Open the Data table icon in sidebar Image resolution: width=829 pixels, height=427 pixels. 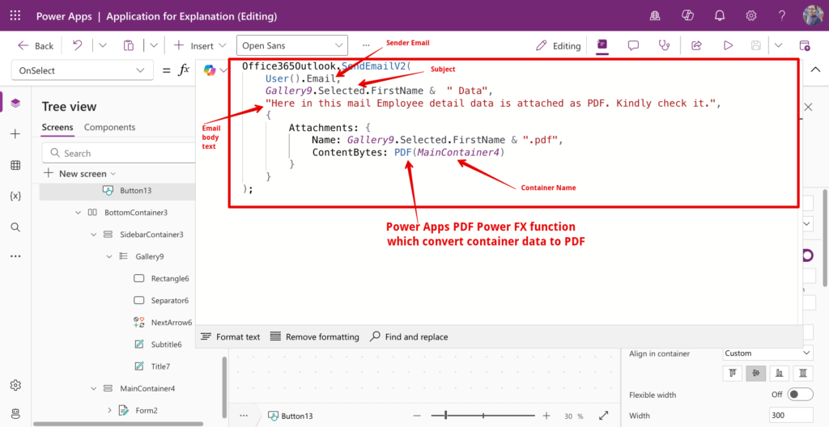(15, 166)
